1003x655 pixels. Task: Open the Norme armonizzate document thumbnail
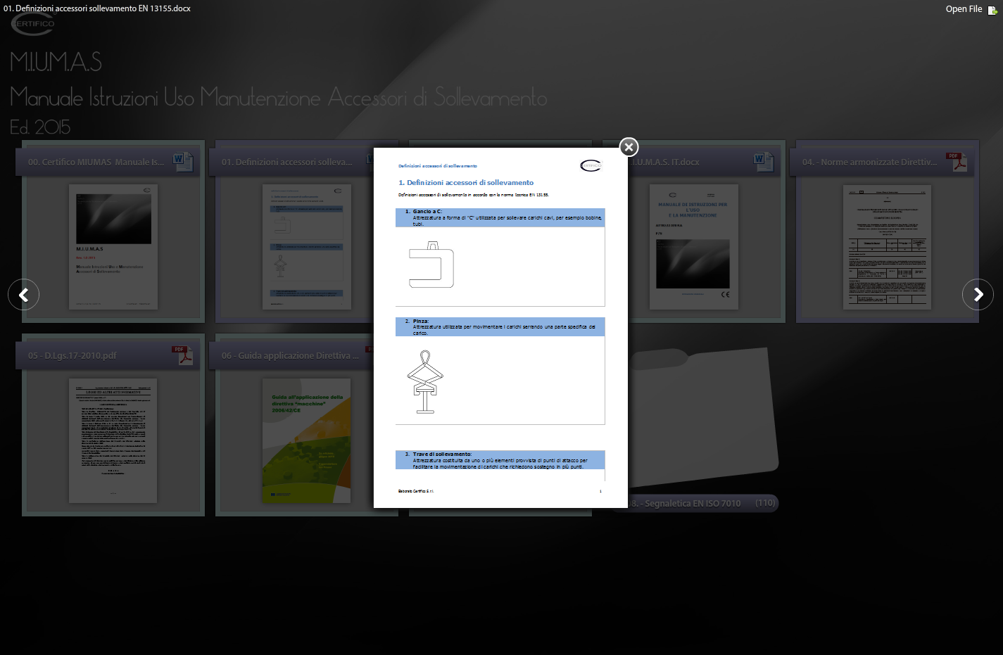pyautogui.click(x=887, y=247)
